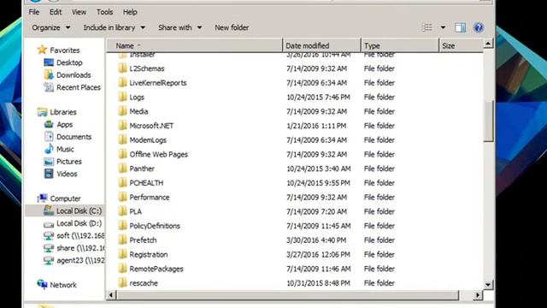This screenshot has width=547, height=308.
Task: Click the Offline Web Pages folder icon
Action: [122, 154]
